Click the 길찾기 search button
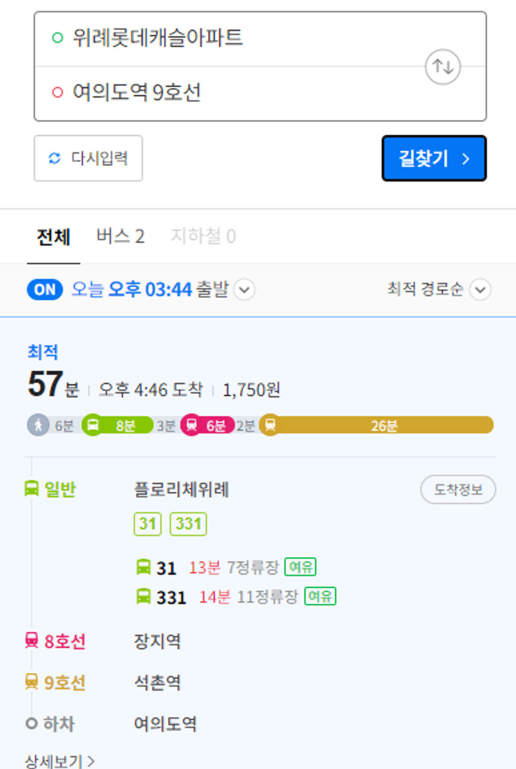This screenshot has height=769, width=516. coord(434,158)
